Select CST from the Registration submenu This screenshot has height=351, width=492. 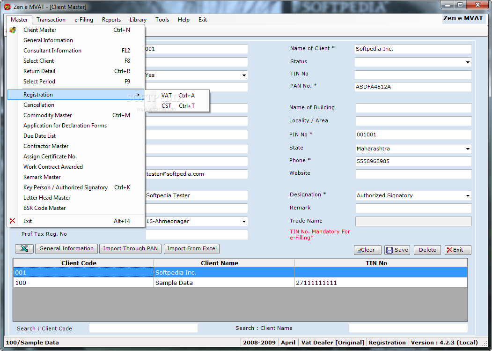(177, 106)
